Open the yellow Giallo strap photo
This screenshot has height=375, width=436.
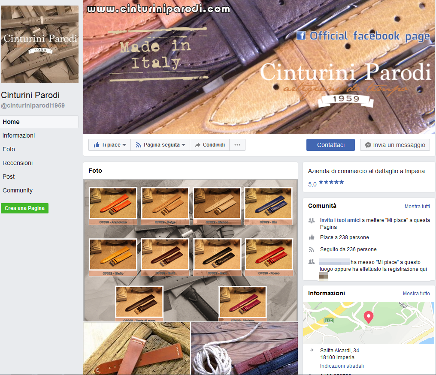tap(113, 257)
